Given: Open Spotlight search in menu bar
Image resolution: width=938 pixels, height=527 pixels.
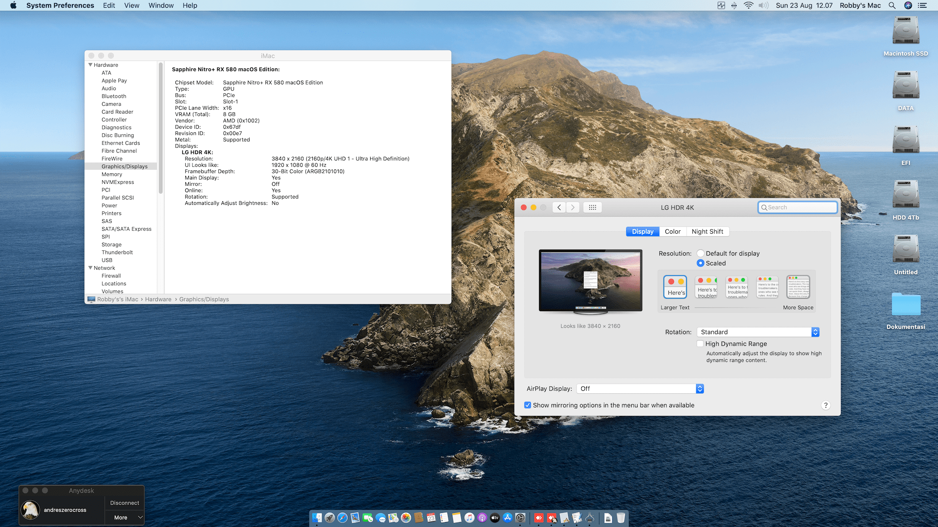Looking at the screenshot, I should (x=892, y=5).
